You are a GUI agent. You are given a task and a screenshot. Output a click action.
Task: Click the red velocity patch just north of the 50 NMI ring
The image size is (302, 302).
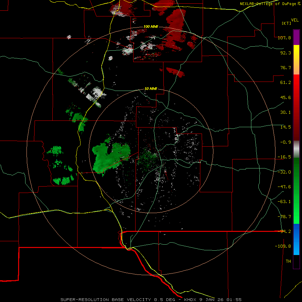[175, 72]
